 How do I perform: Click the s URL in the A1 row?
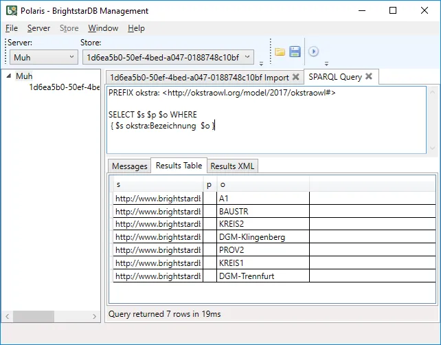(x=158, y=199)
